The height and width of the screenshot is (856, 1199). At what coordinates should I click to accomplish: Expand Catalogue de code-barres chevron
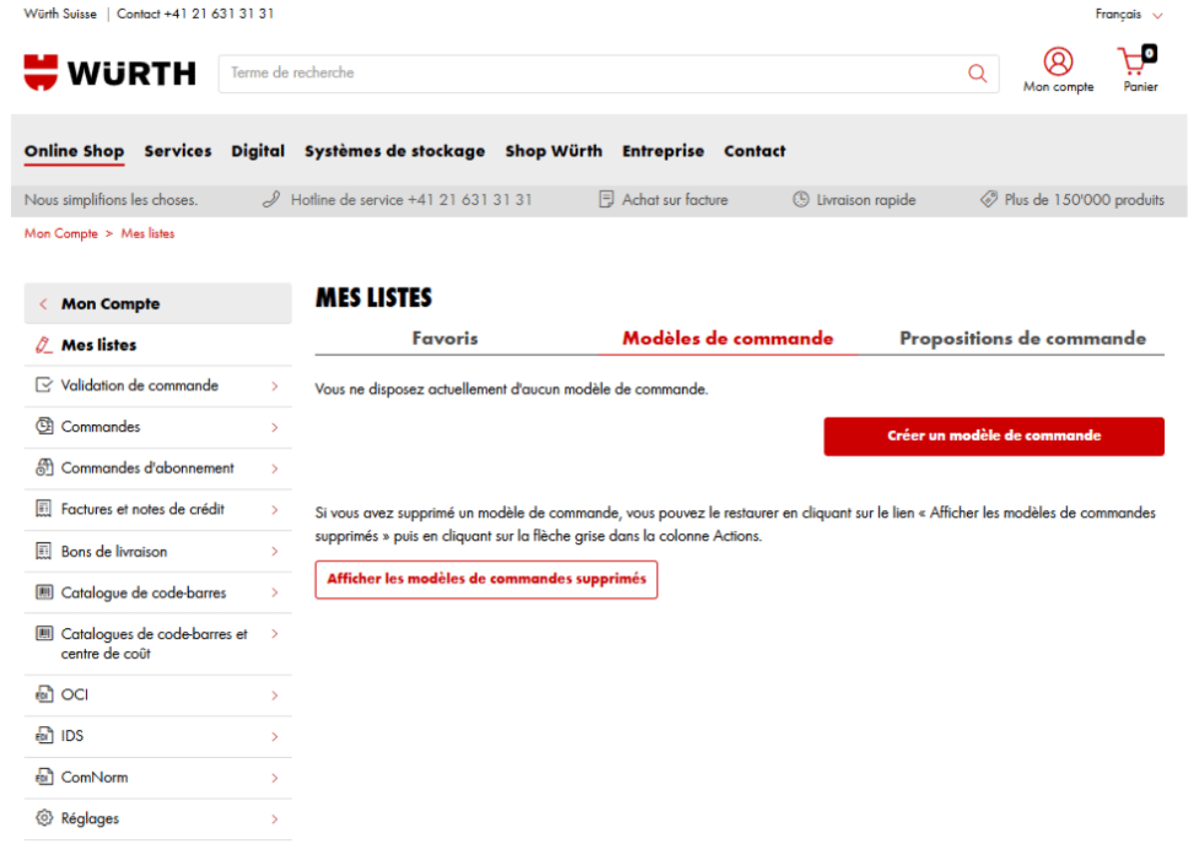tap(275, 592)
